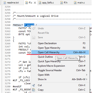The image size is (102, 93).
Task: Click the main.c file icon
Action: point(75,3)
